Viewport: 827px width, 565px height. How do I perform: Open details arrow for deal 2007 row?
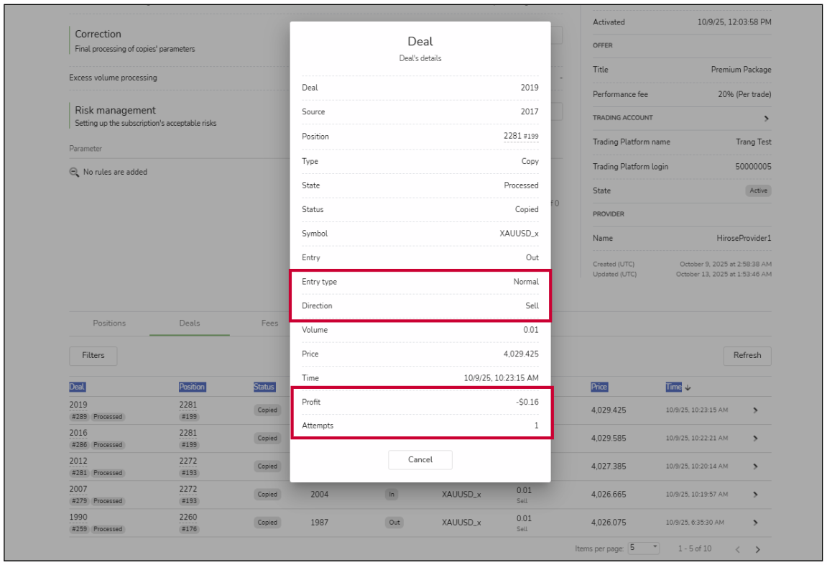coord(755,495)
